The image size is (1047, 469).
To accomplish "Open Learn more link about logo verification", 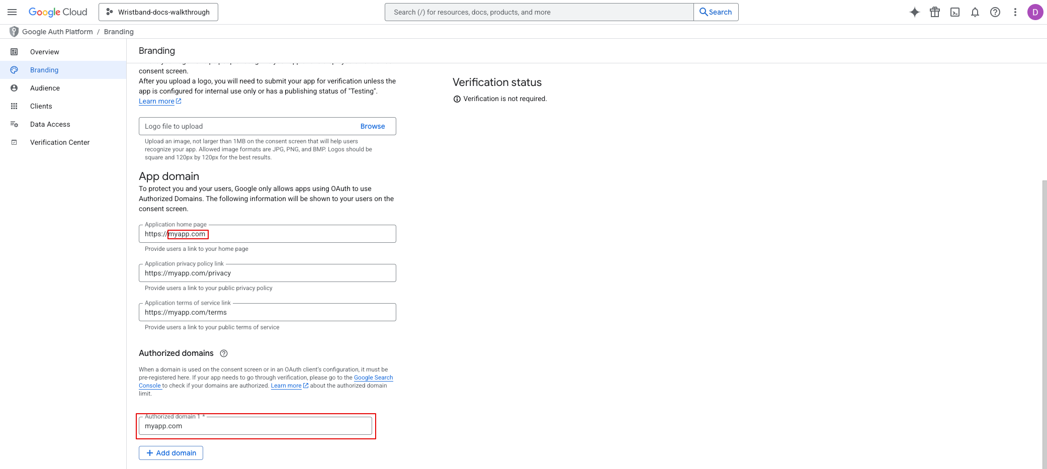I will tap(160, 101).
